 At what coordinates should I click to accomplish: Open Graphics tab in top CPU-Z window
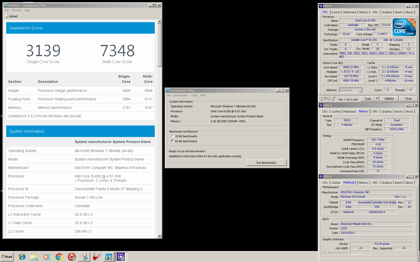[387, 12]
